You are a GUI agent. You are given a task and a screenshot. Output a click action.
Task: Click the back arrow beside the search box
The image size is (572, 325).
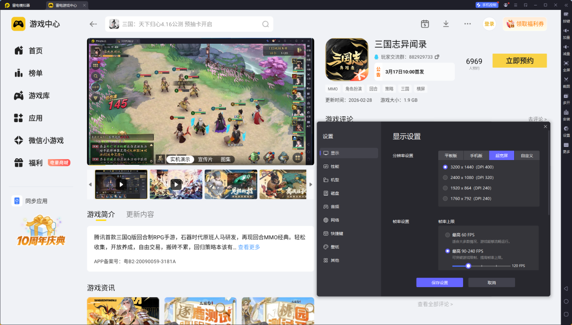pyautogui.click(x=93, y=24)
